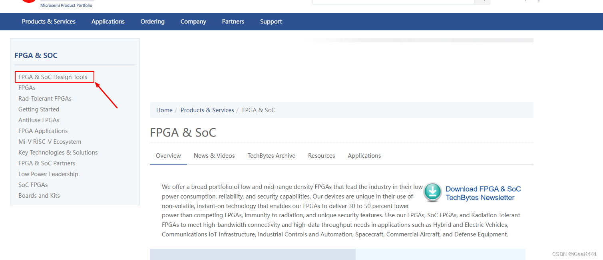The image size is (603, 260).
Task: Switch to the Resources tab
Action: click(321, 156)
